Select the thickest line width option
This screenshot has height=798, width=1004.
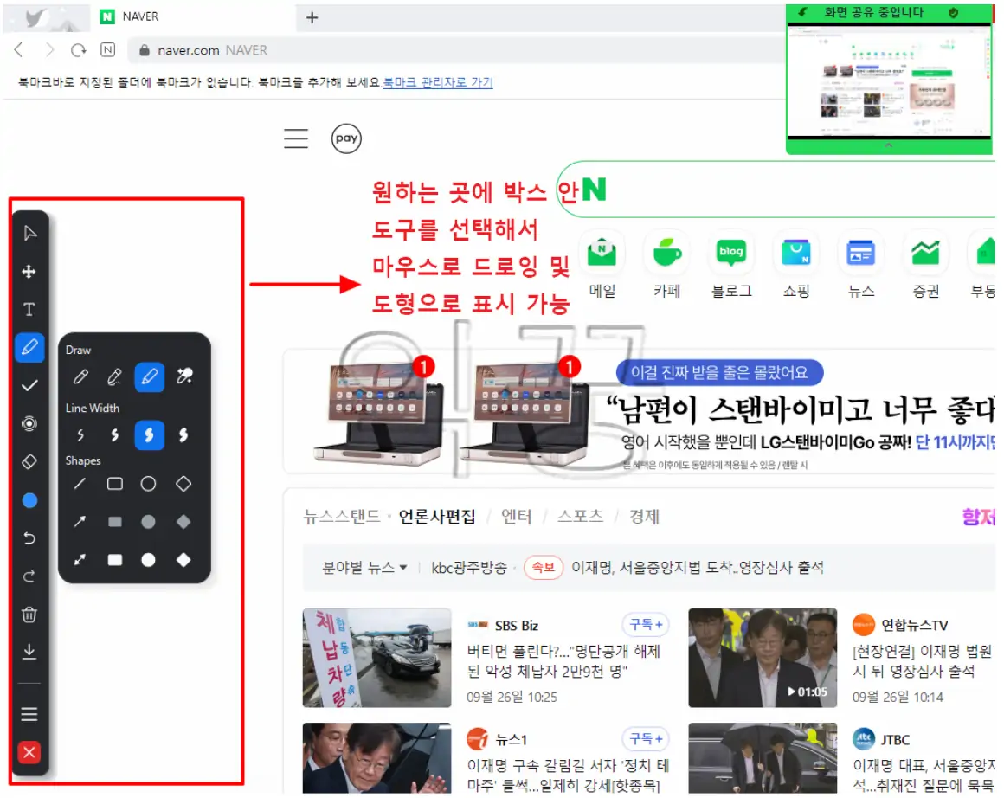[183, 435]
